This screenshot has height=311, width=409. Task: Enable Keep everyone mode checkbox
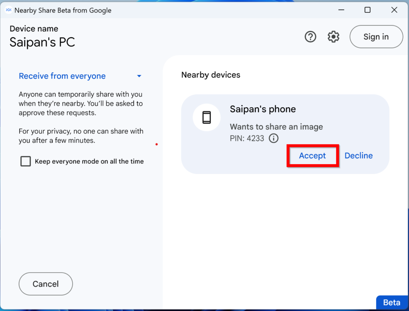point(26,161)
